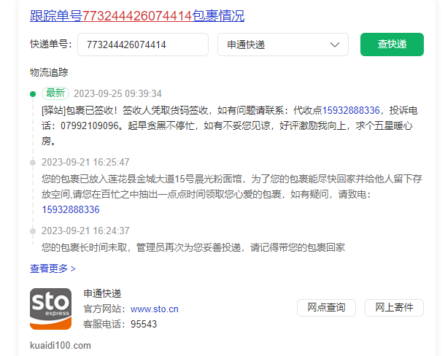Click the gray dot beside 2023-09-21 16:24:37

pyautogui.click(x=33, y=231)
